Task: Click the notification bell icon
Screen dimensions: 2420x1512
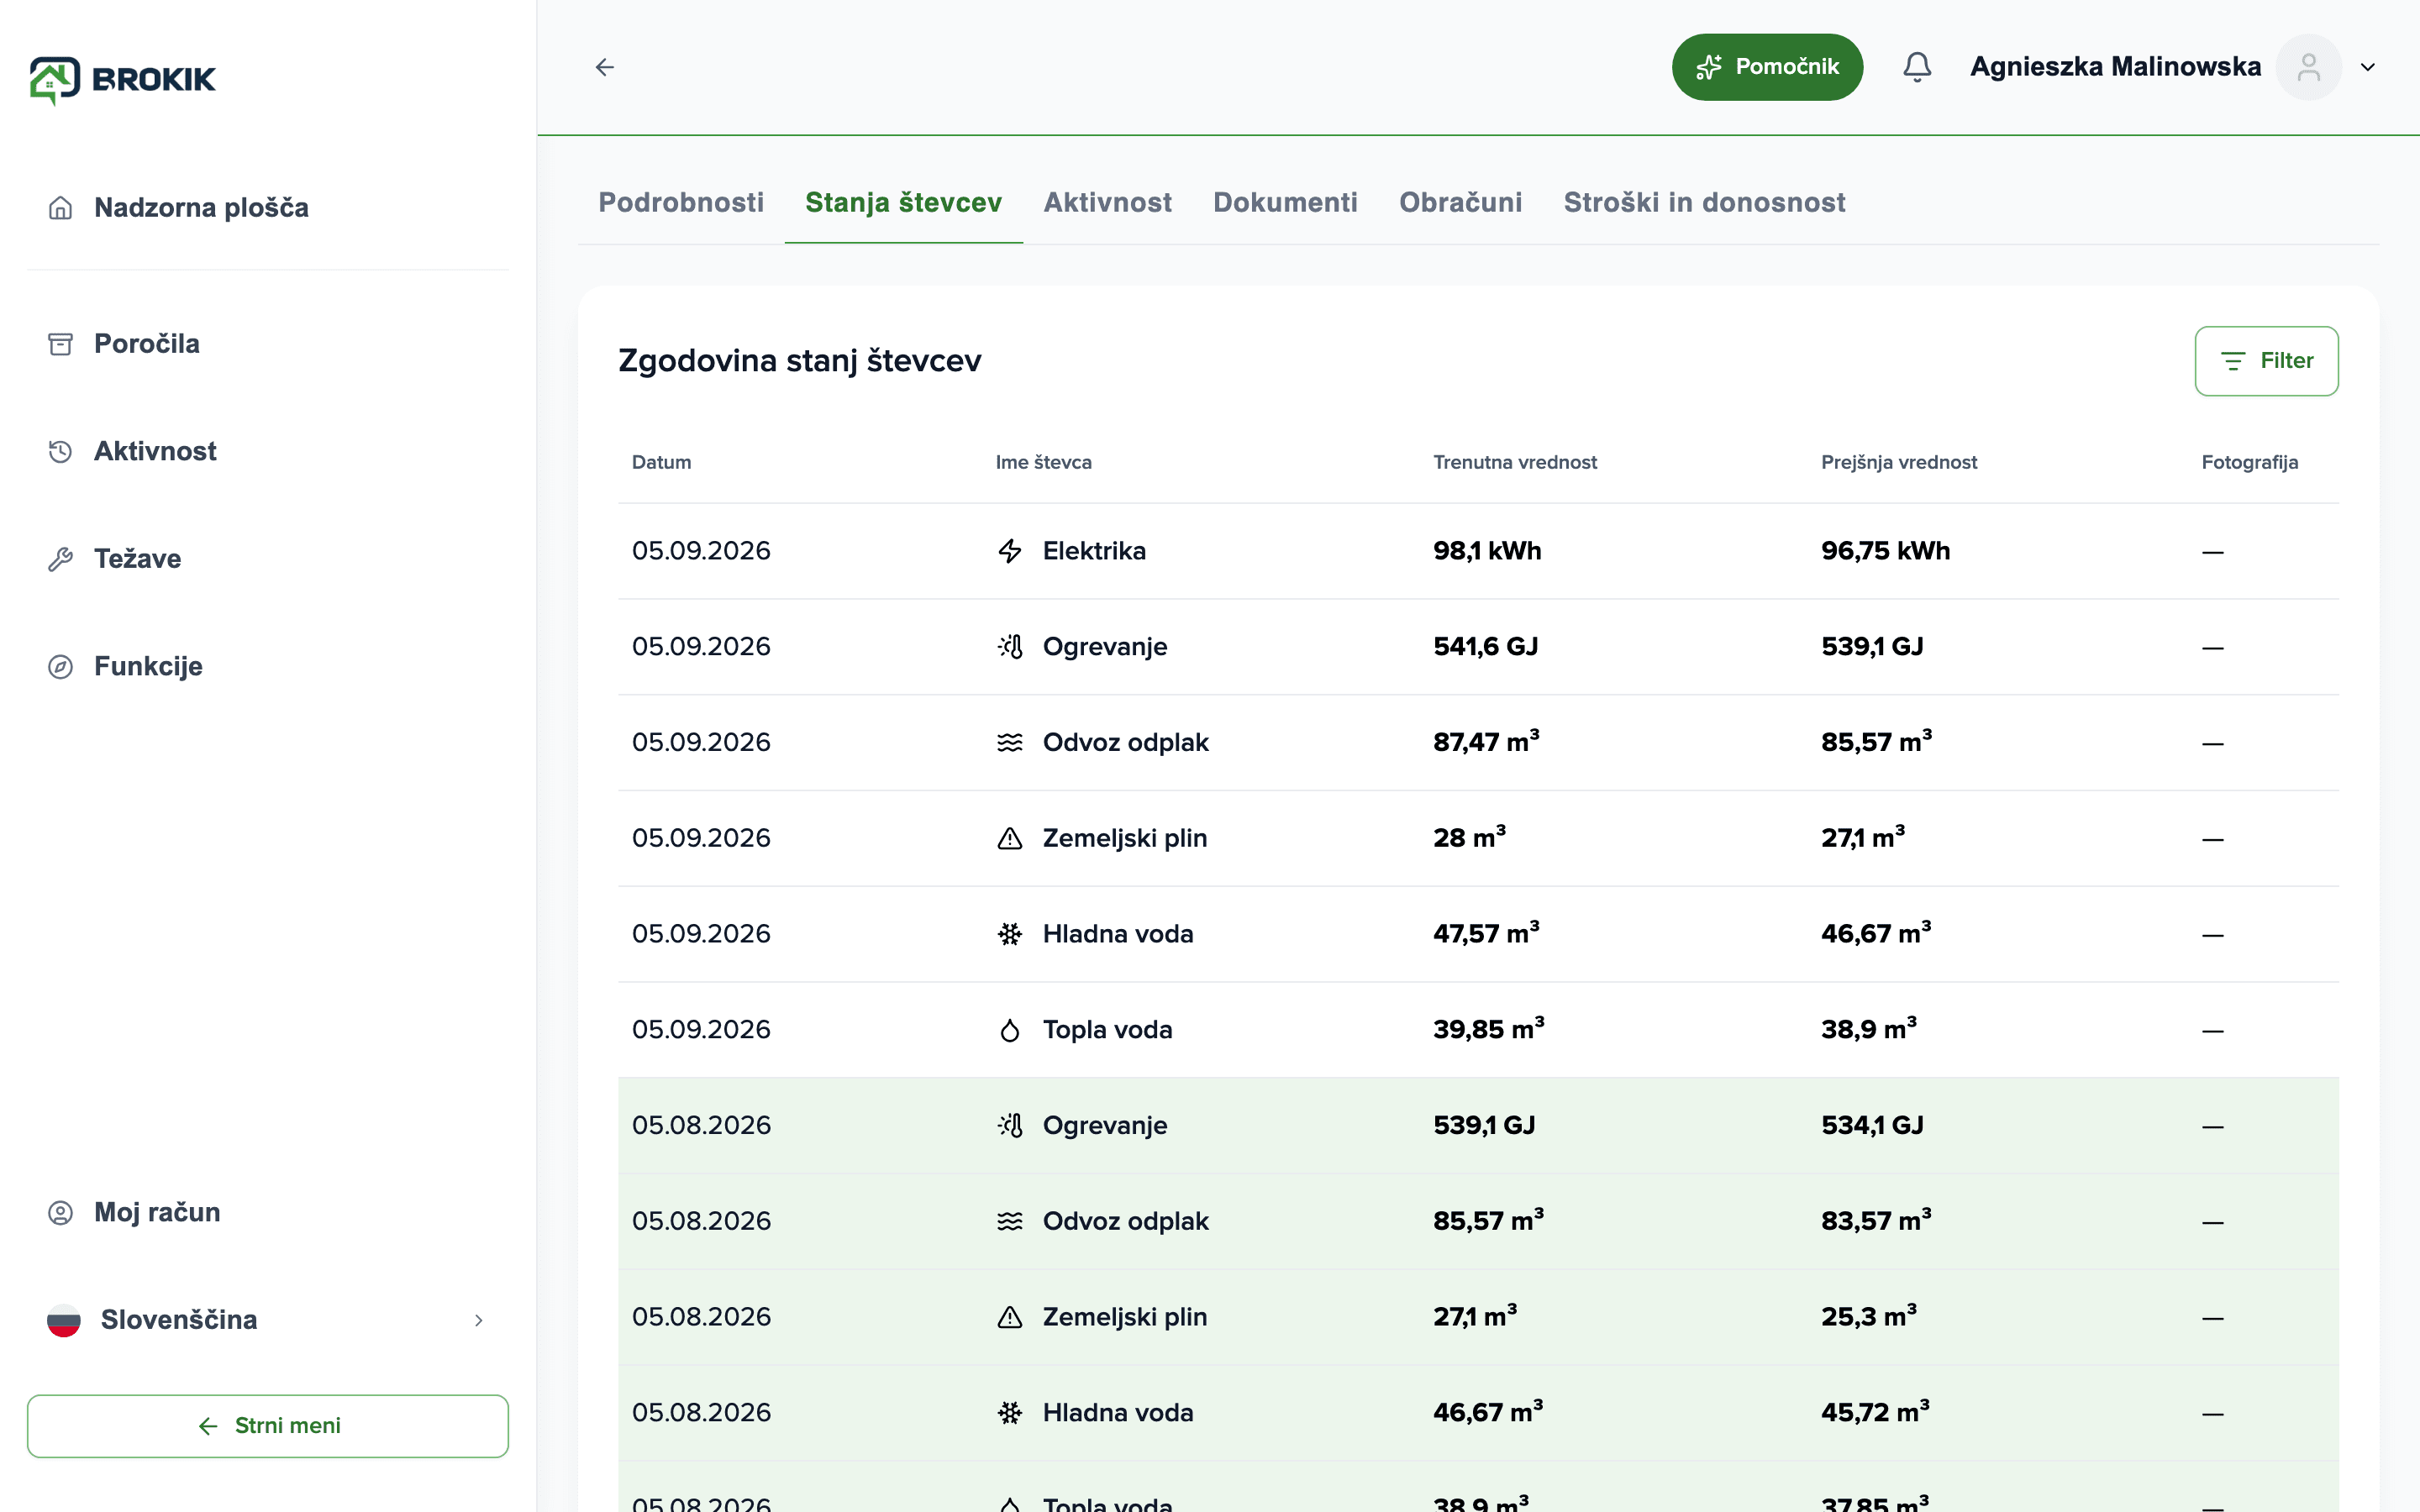Action: click(x=1916, y=67)
